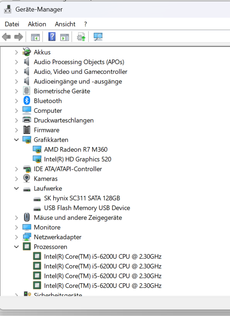Click the Prozessoren chip category icon
This screenshot has height=316, width=230.
[x=27, y=246]
